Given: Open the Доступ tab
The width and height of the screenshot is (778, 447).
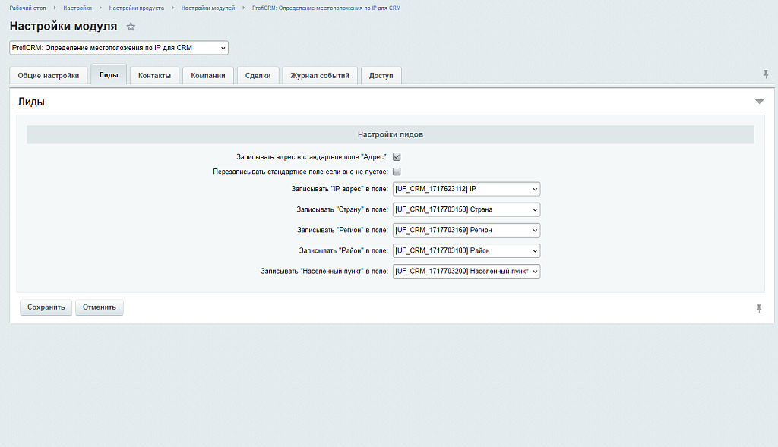Looking at the screenshot, I should point(381,75).
